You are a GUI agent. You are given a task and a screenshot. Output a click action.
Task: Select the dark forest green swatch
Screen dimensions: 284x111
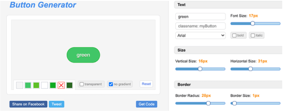click(69, 85)
